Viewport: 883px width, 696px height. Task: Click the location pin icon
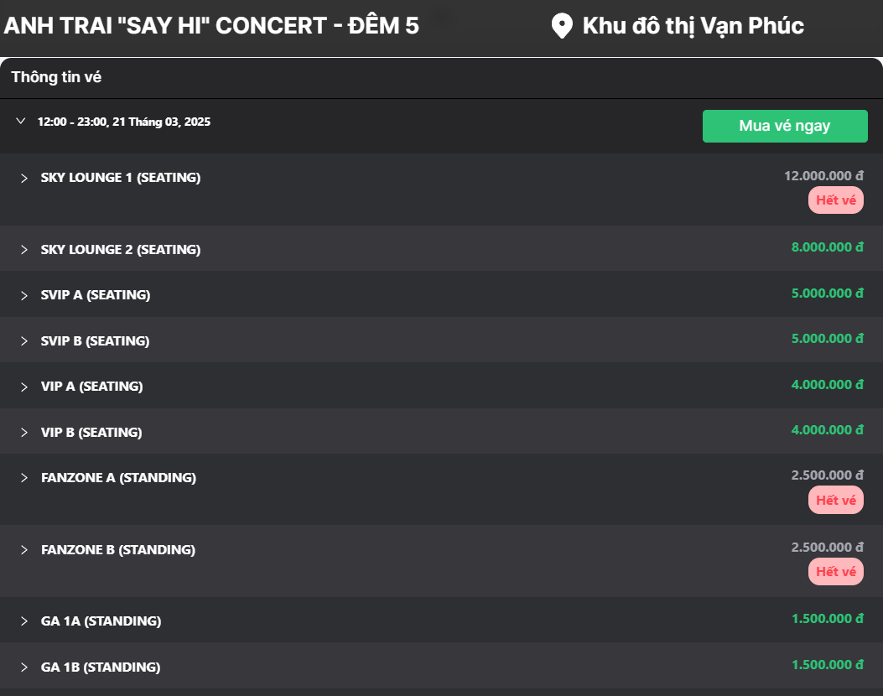click(561, 26)
